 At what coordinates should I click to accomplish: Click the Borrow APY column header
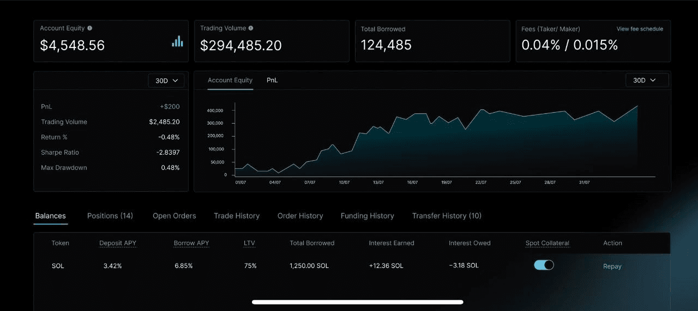tap(191, 243)
